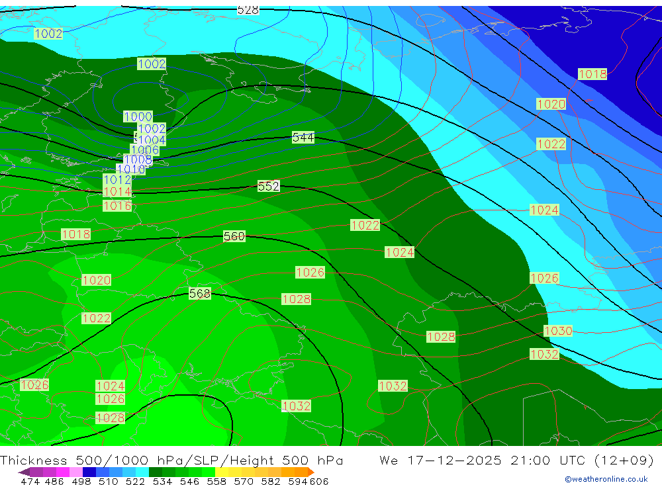Viewport: 662px width, 485px height.
Task: Select the blue 1012 isobar label
Action: (117, 180)
